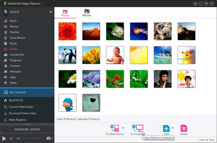This screenshot has height=143, width=217.
Task: Click the 'Total: 20 Photo(s)' status text
Action: [67, 119]
